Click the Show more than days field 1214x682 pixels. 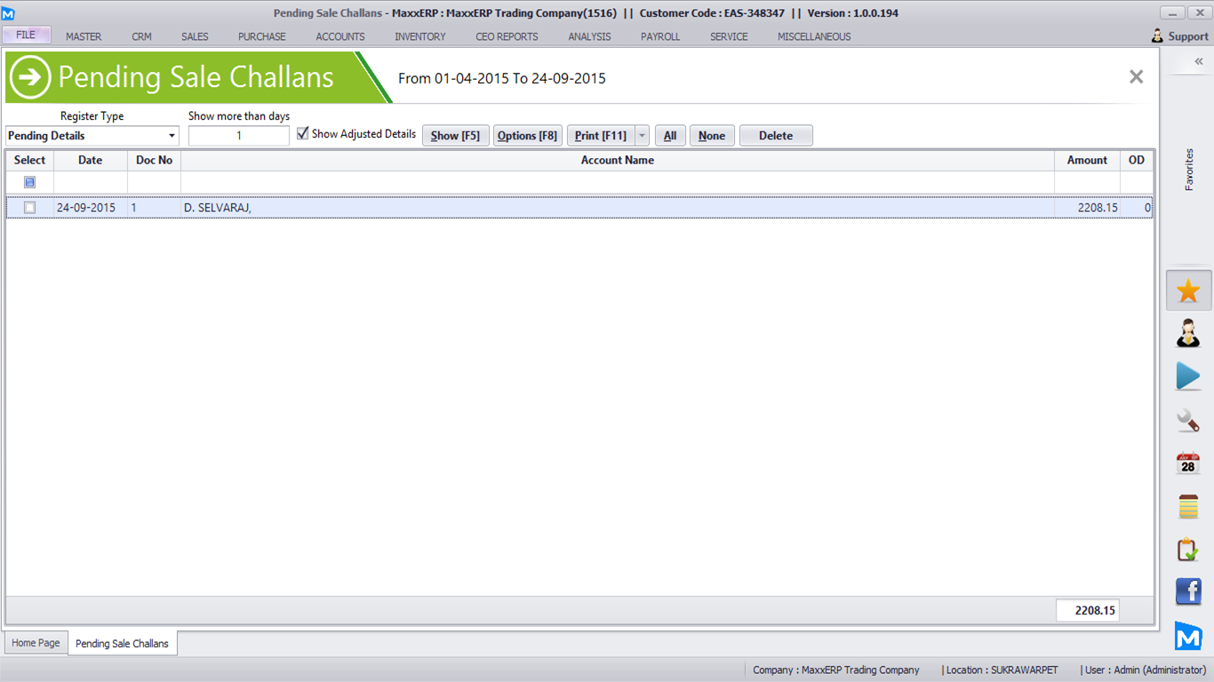[238, 136]
